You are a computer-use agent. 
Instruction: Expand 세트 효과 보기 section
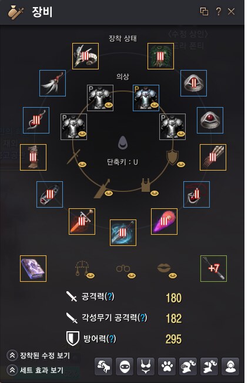pos(35,370)
